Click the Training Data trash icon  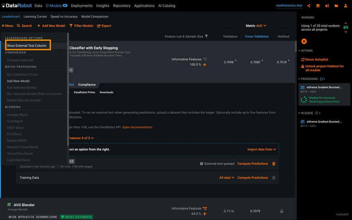tap(274, 178)
